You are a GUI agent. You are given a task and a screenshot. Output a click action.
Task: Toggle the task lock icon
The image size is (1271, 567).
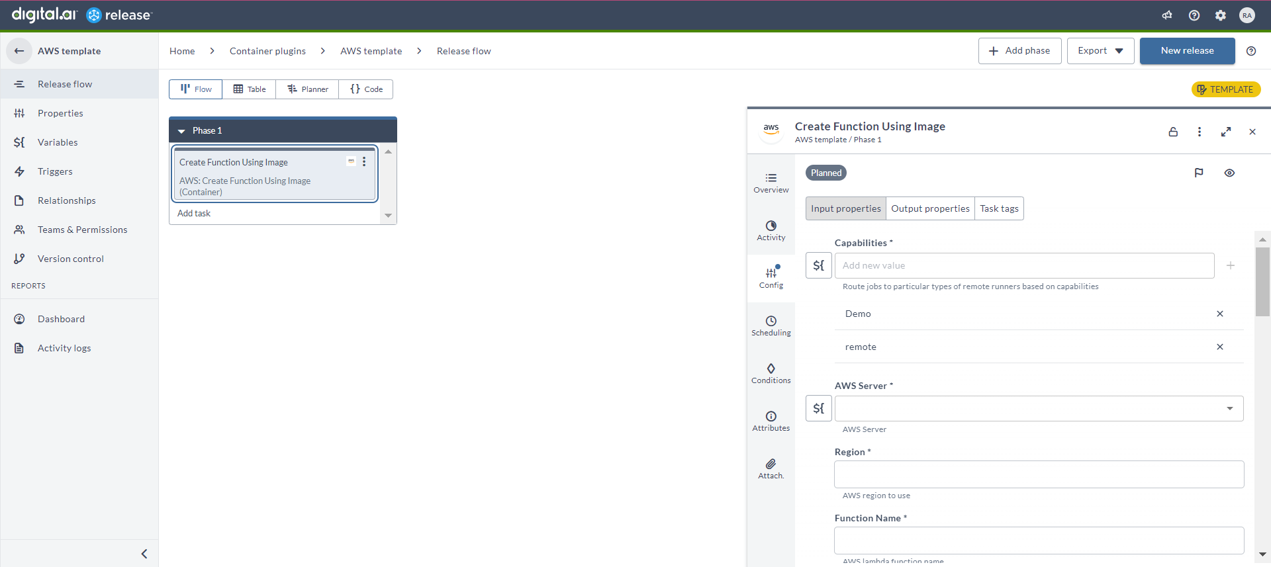coord(1173,132)
